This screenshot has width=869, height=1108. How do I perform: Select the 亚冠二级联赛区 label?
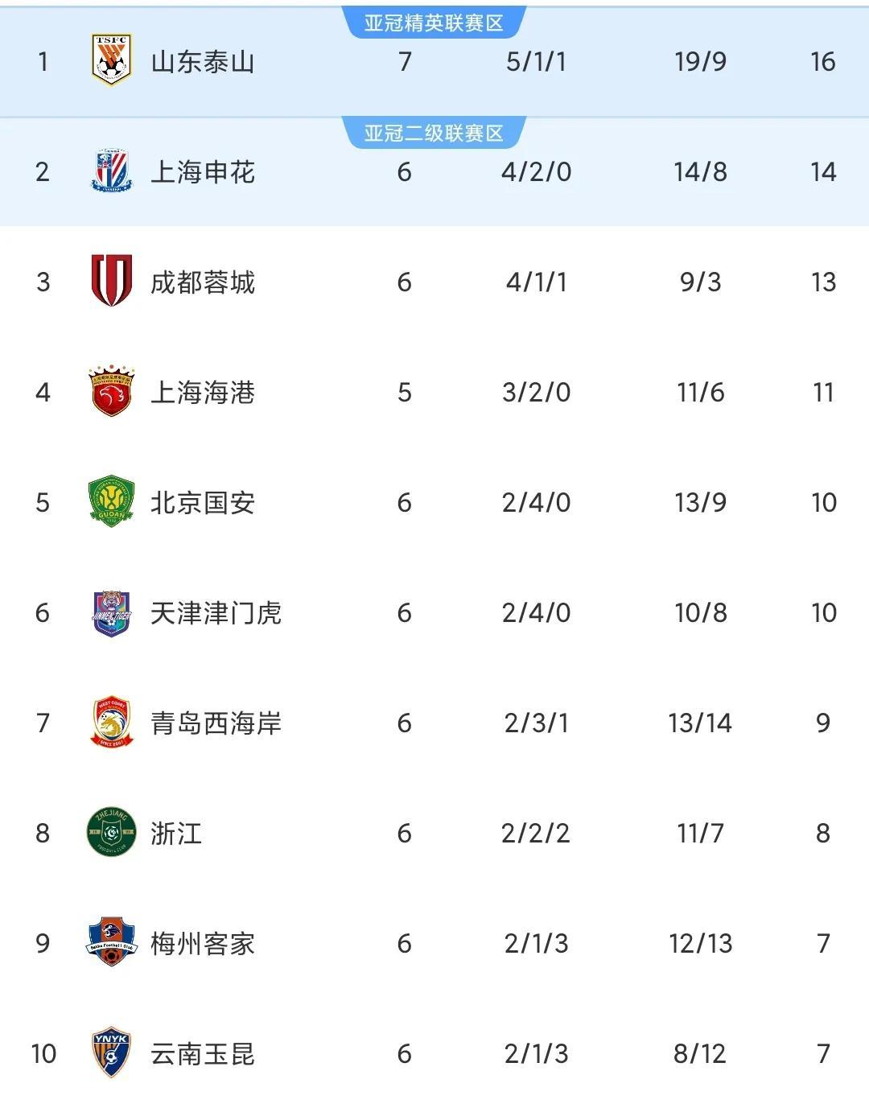pos(434,133)
